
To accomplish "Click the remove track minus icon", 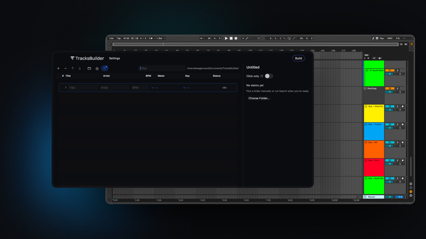I will [65, 68].
